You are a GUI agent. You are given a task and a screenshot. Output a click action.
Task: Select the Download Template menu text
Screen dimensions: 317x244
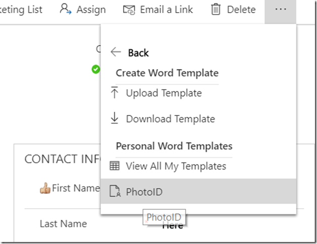[170, 119]
